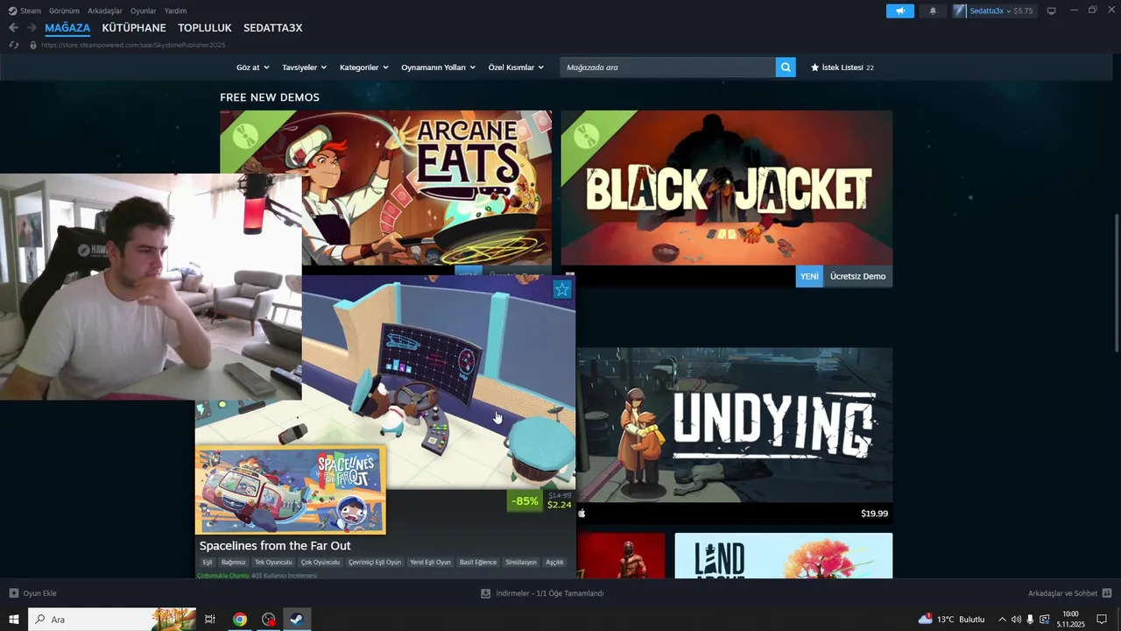The width and height of the screenshot is (1121, 631).
Task: Click the downloads icon in the bottom bar
Action: [485, 593]
